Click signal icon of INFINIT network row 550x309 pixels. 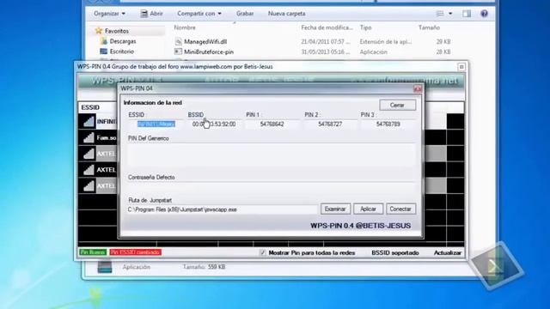(89, 121)
